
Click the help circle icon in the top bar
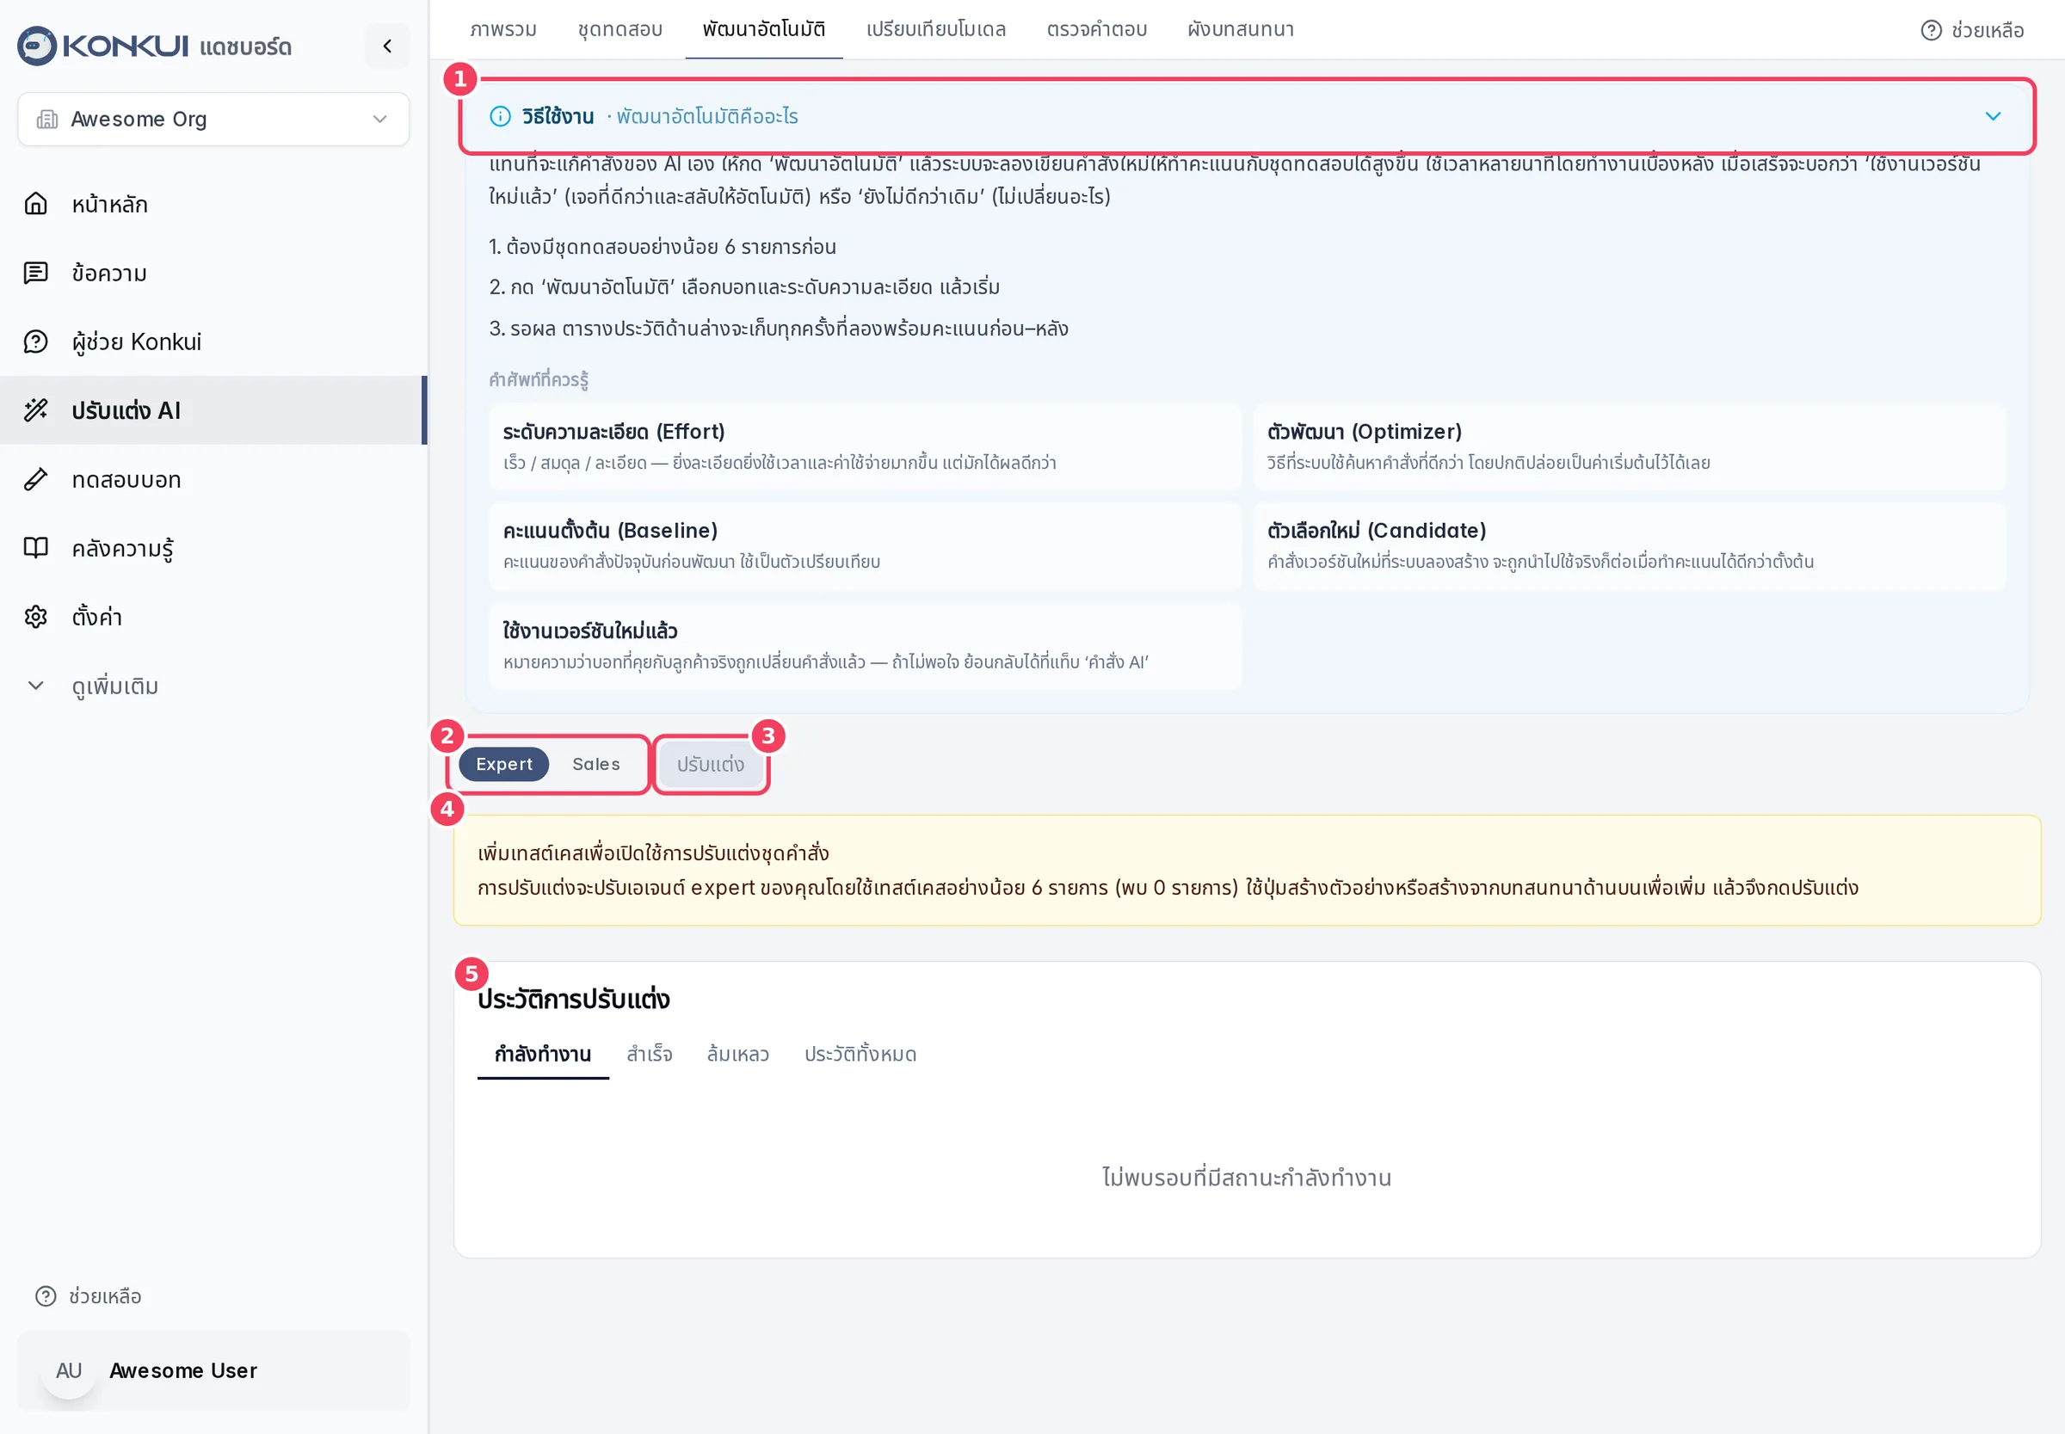[1931, 31]
